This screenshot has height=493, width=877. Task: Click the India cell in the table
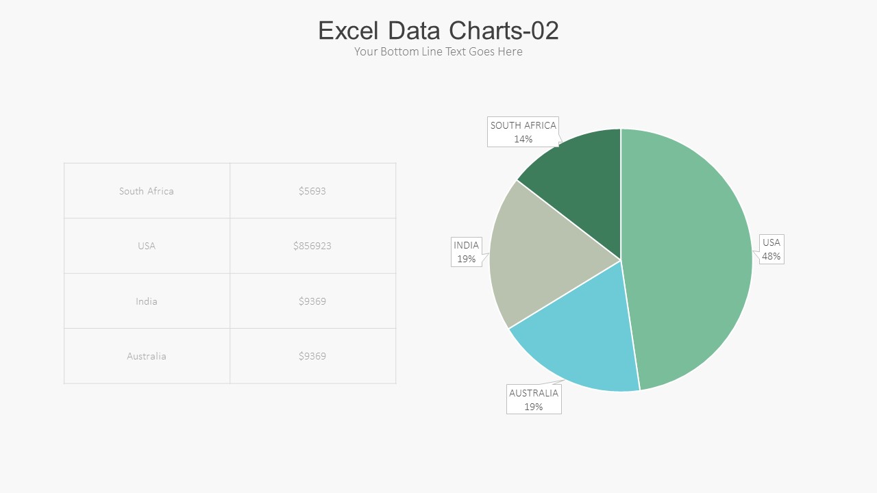tap(147, 301)
